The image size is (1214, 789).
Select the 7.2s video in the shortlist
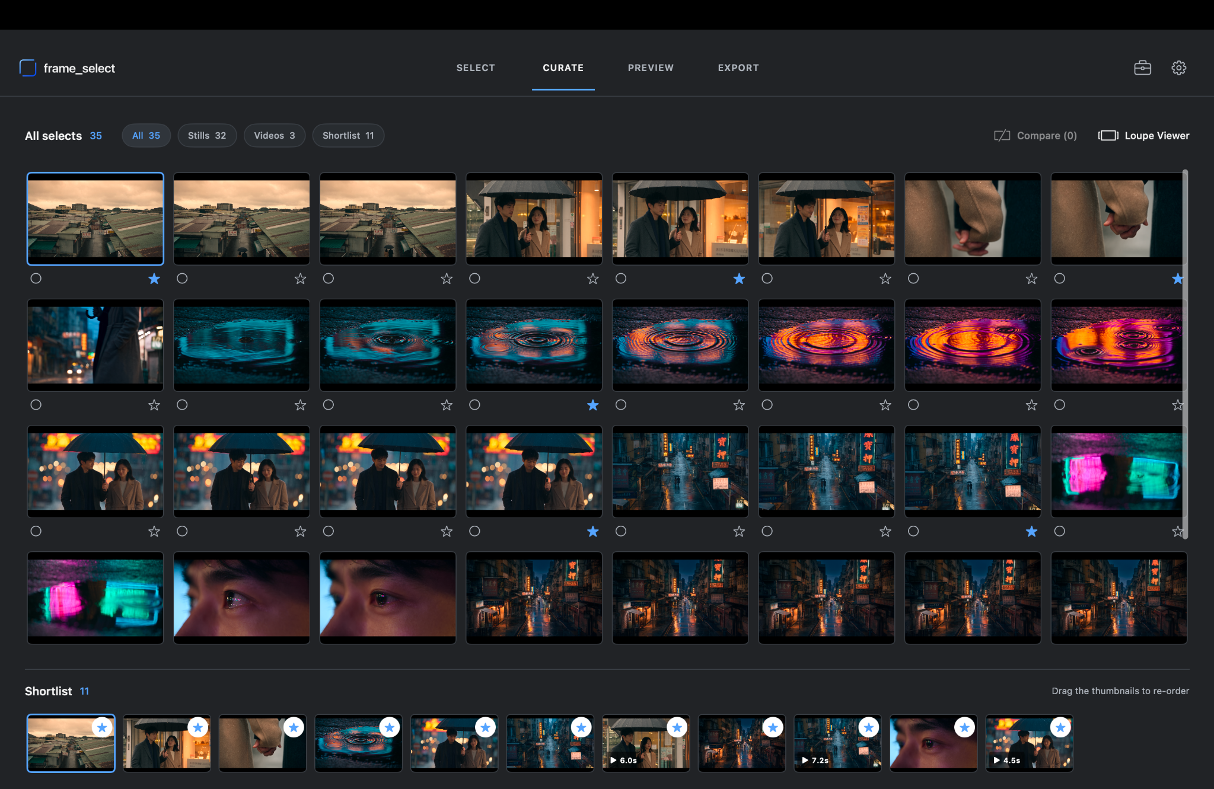pyautogui.click(x=837, y=743)
